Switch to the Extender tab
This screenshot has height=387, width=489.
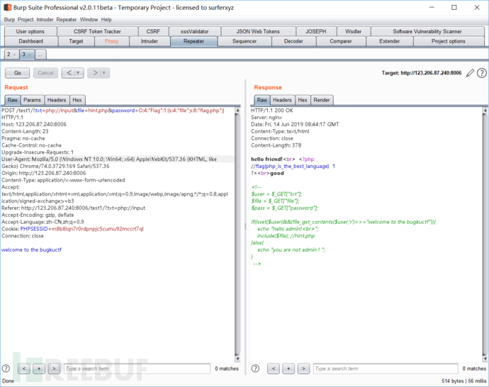coord(390,41)
